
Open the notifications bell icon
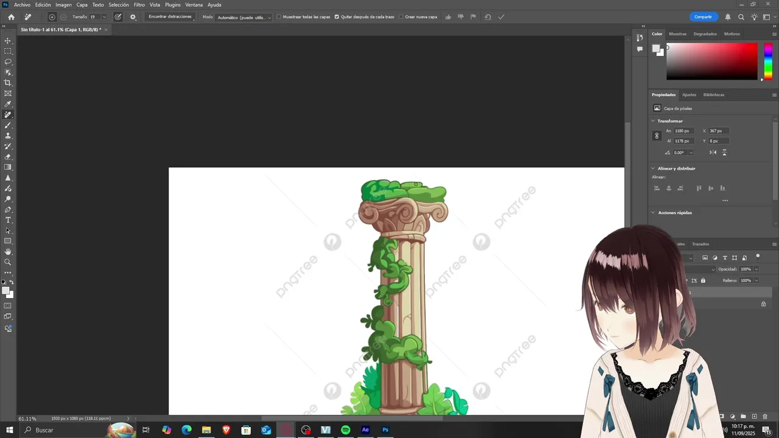tap(727, 17)
